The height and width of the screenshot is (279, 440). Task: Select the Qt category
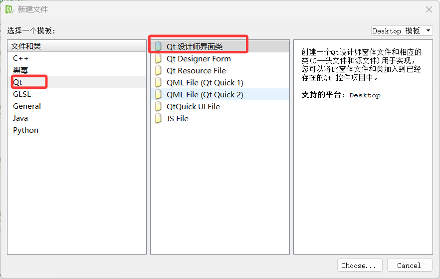pos(77,82)
